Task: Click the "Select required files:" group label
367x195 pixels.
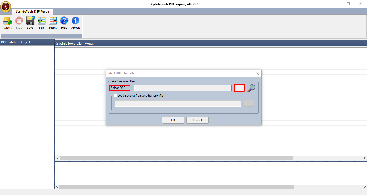Action: [123, 81]
